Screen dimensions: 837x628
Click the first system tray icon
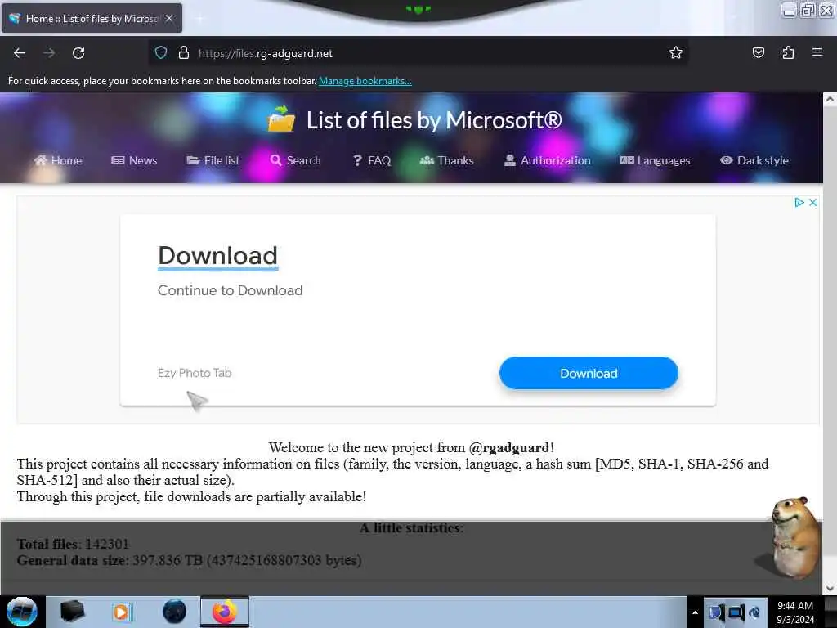tap(715, 612)
